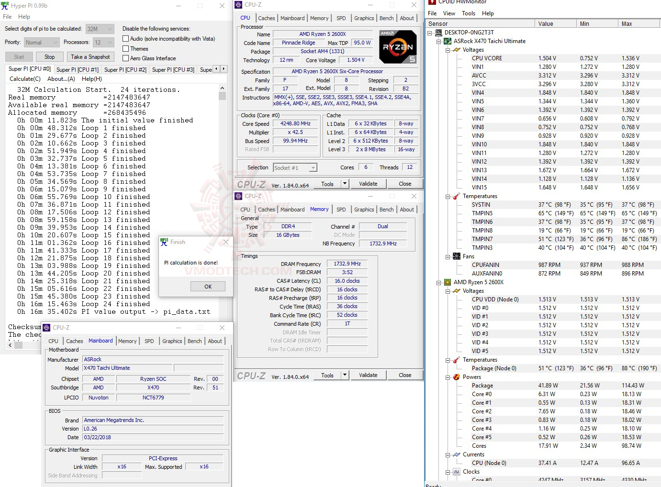Select the Bench tab in the CPU-Z window showing Processor info
This screenshot has width=661, height=487.
click(387, 18)
